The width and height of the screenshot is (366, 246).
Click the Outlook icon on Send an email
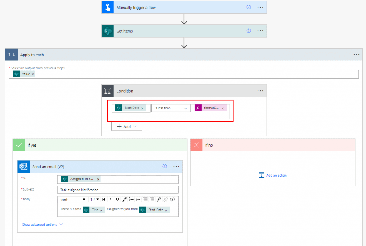pyautogui.click(x=23, y=166)
